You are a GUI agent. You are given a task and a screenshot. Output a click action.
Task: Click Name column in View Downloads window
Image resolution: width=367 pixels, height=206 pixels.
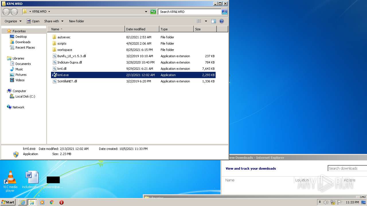pos(230,180)
